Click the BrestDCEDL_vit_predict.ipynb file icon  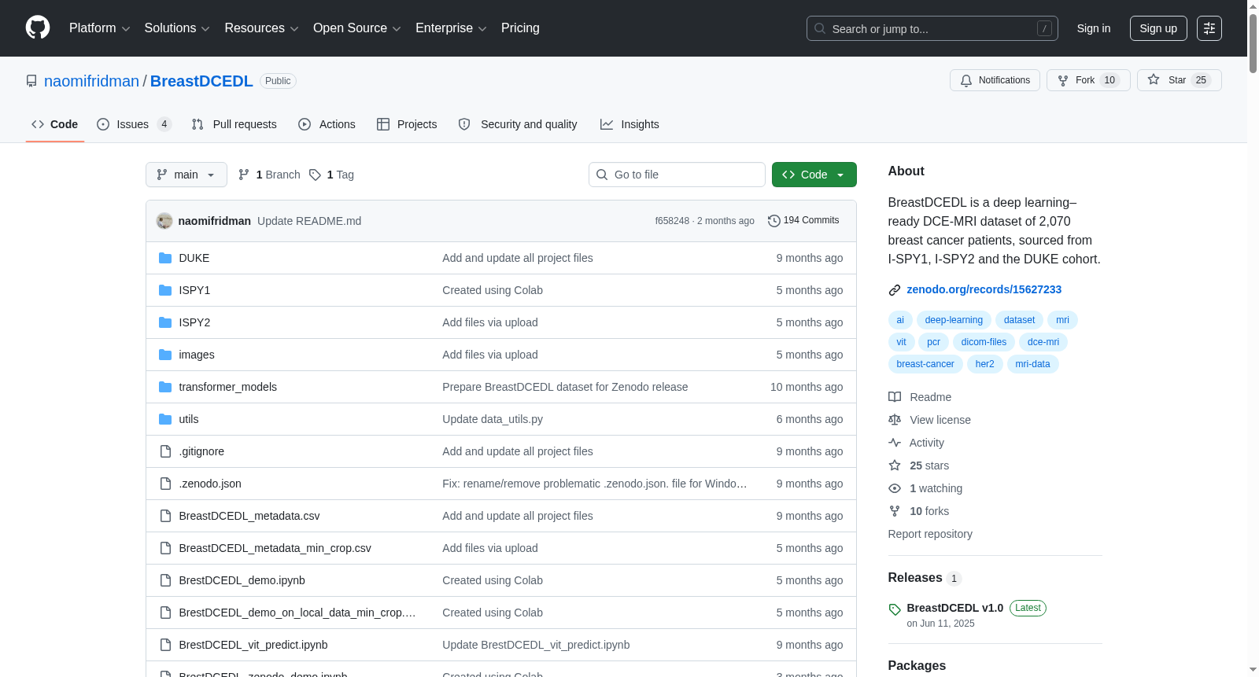tap(165, 645)
